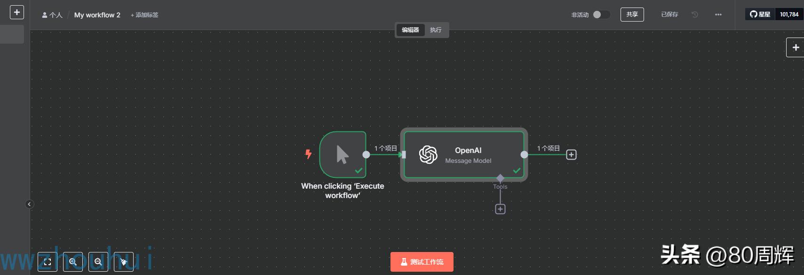This screenshot has width=804, height=275.
Task: Open the nodes panel with the right-edge plus button
Action: click(x=796, y=47)
